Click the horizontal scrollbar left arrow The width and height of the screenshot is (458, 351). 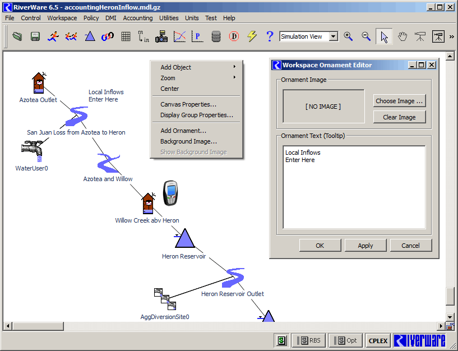tap(8, 326)
